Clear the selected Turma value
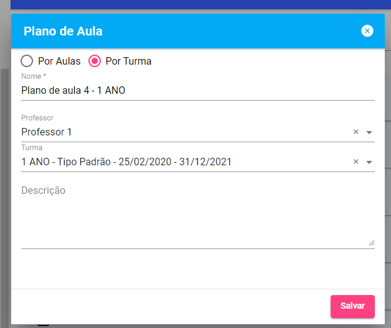 coord(356,162)
